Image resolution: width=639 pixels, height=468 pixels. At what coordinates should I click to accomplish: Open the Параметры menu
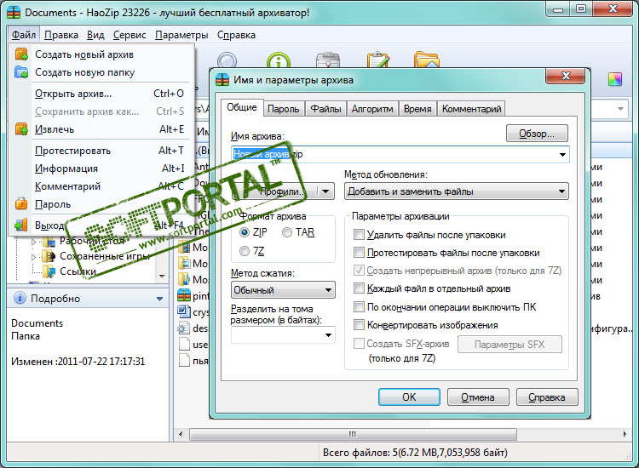181,35
